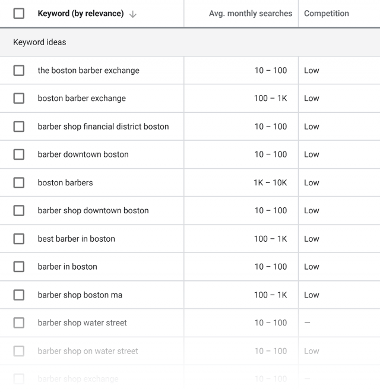This screenshot has width=380, height=392.
Task: Check the 'barber shop water street' checkbox
Action: click(19, 323)
